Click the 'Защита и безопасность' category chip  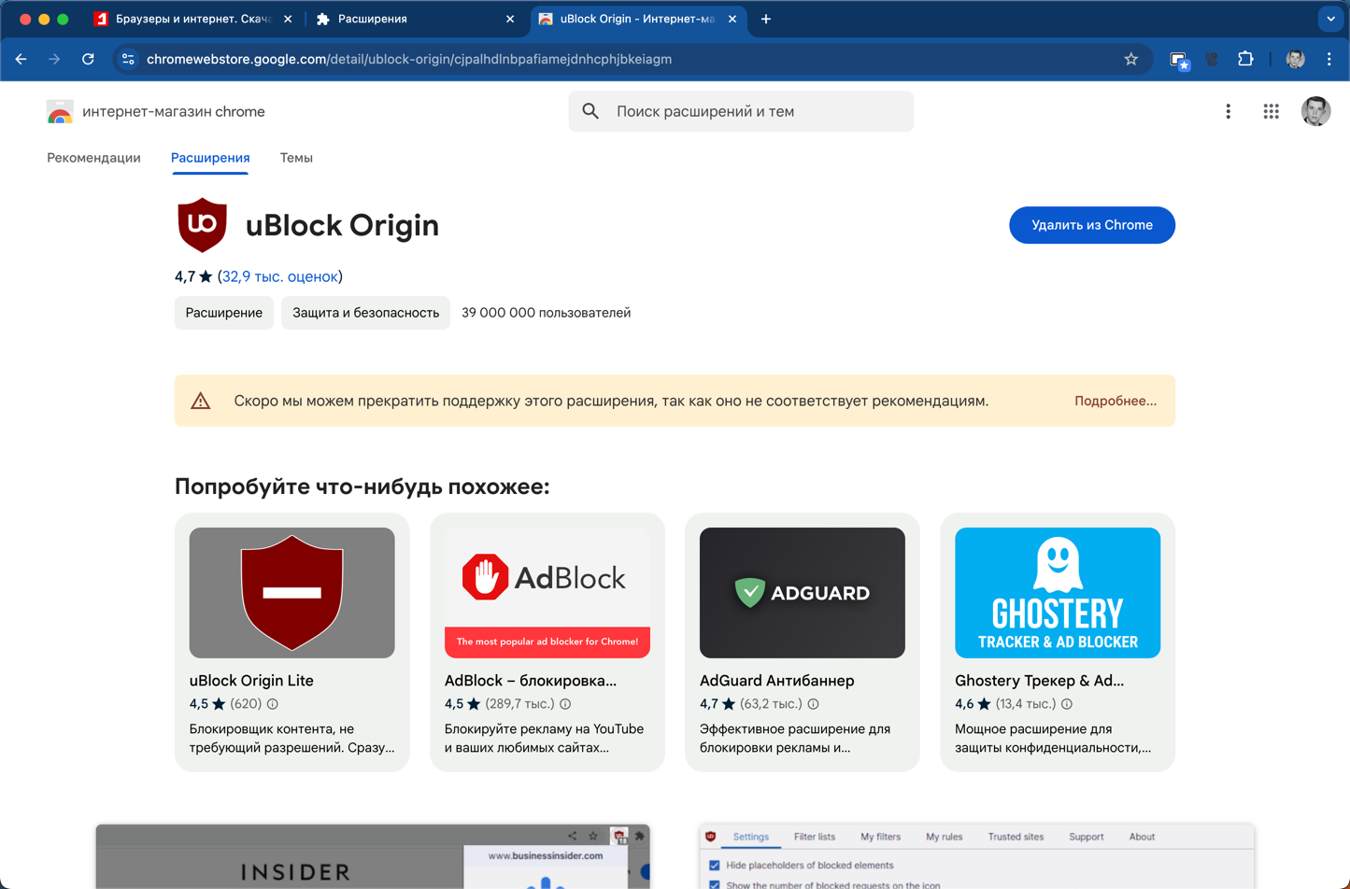click(366, 313)
